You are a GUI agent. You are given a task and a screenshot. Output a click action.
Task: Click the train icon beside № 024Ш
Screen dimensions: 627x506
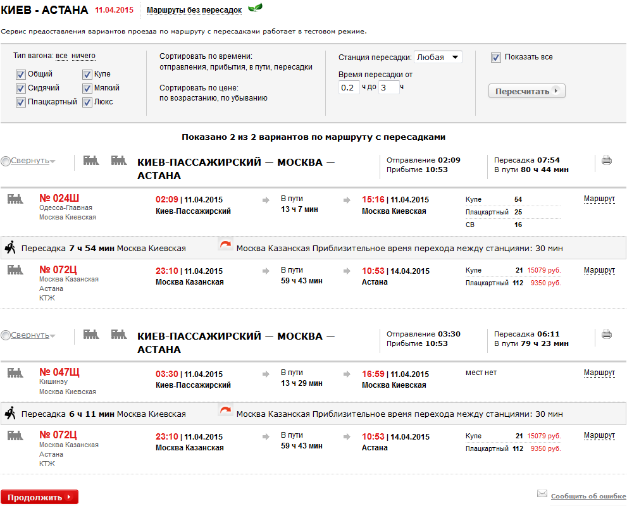click(x=15, y=199)
